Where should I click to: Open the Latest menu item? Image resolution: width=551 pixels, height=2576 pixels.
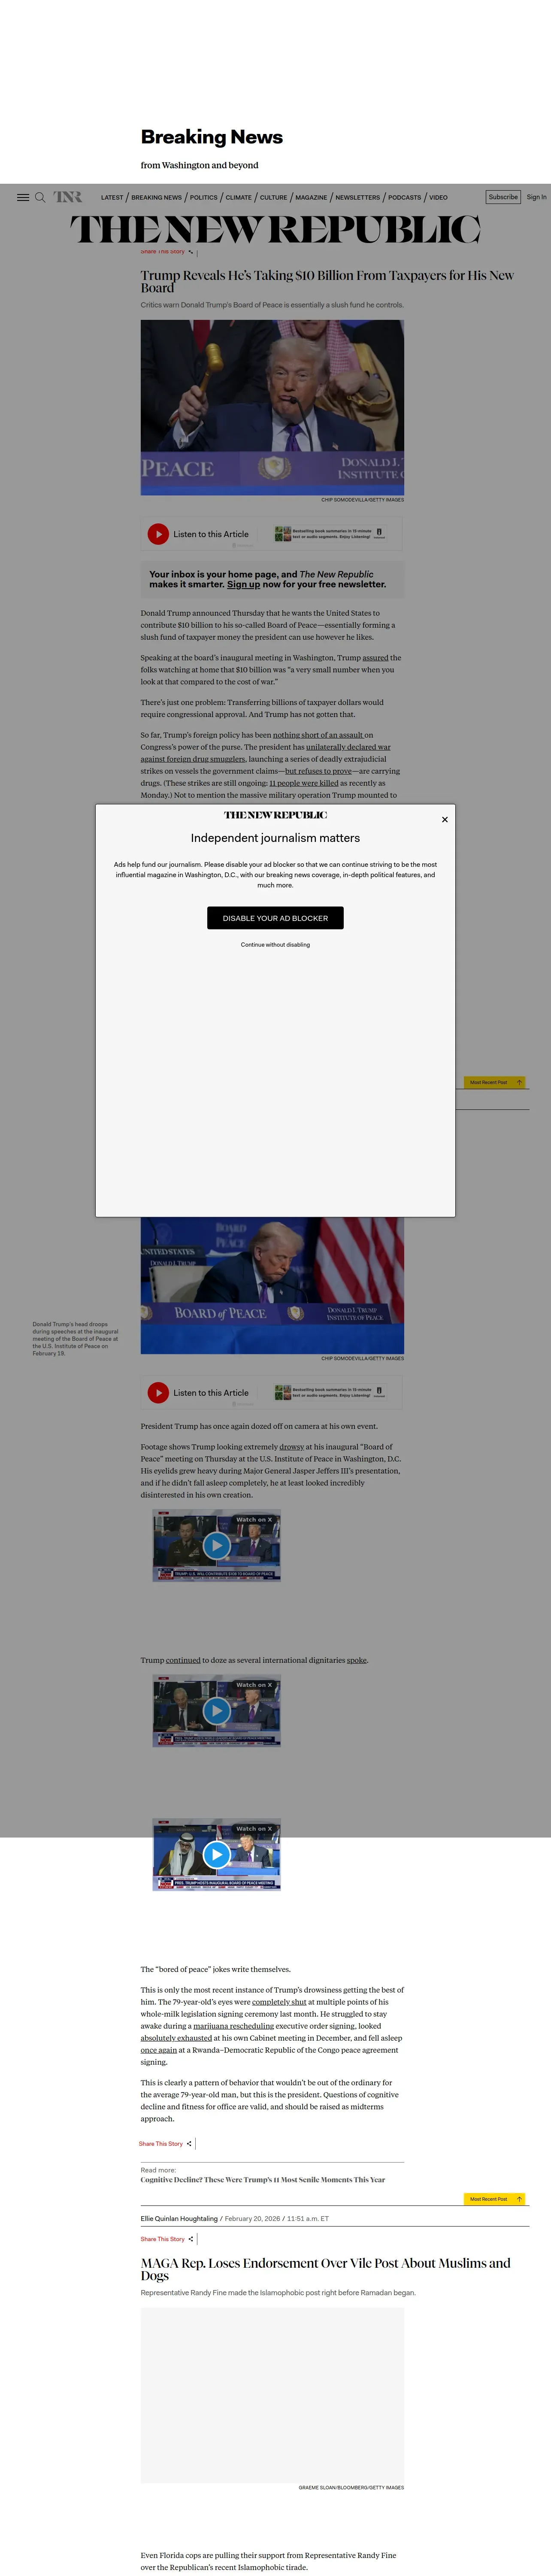pos(112,197)
